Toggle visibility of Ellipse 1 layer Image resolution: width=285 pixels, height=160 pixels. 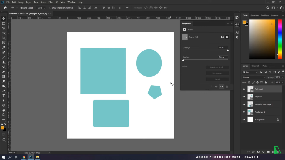coord(244,97)
